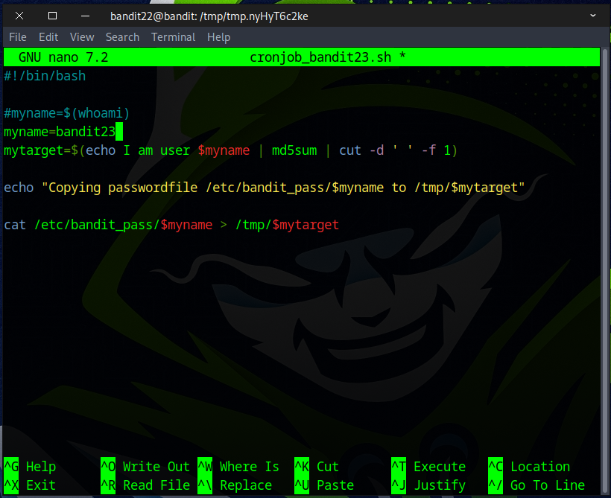Image resolution: width=611 pixels, height=498 pixels.
Task: Click the ^/ Go To Line shortcut
Action: tap(536, 485)
